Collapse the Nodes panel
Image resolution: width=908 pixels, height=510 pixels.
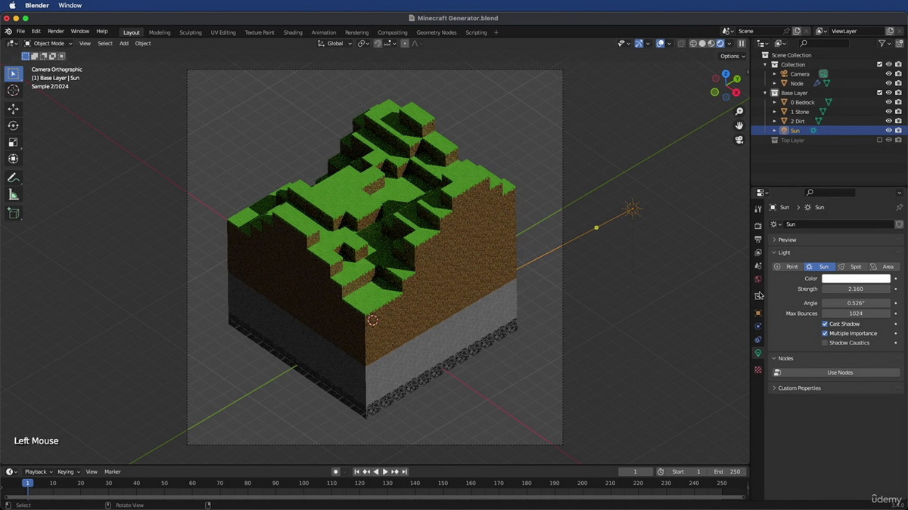(785, 358)
